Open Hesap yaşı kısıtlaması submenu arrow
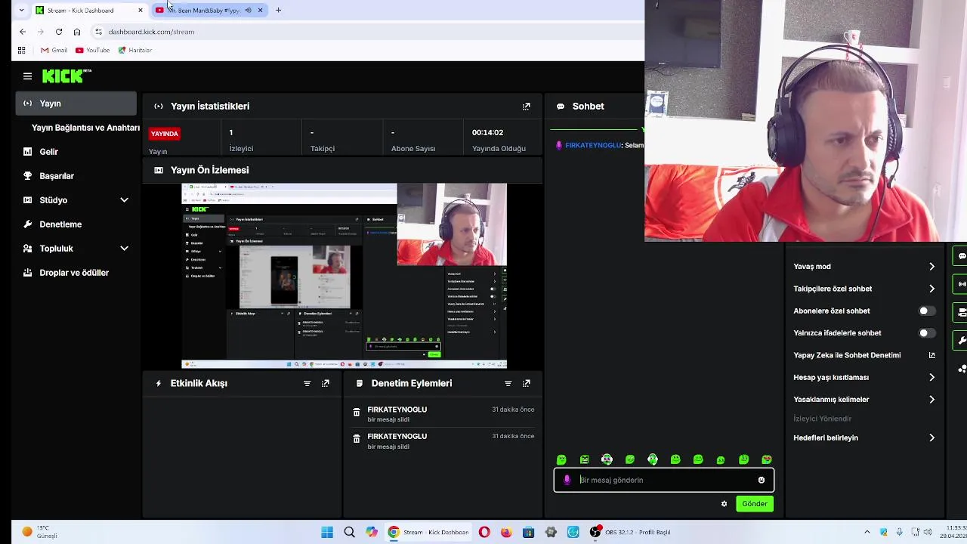Image resolution: width=967 pixels, height=544 pixels. coord(931,377)
